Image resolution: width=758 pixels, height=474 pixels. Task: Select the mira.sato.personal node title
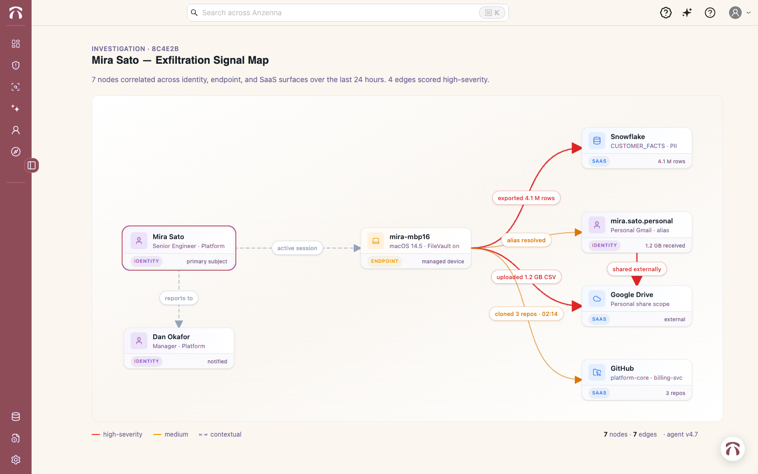[x=642, y=221]
